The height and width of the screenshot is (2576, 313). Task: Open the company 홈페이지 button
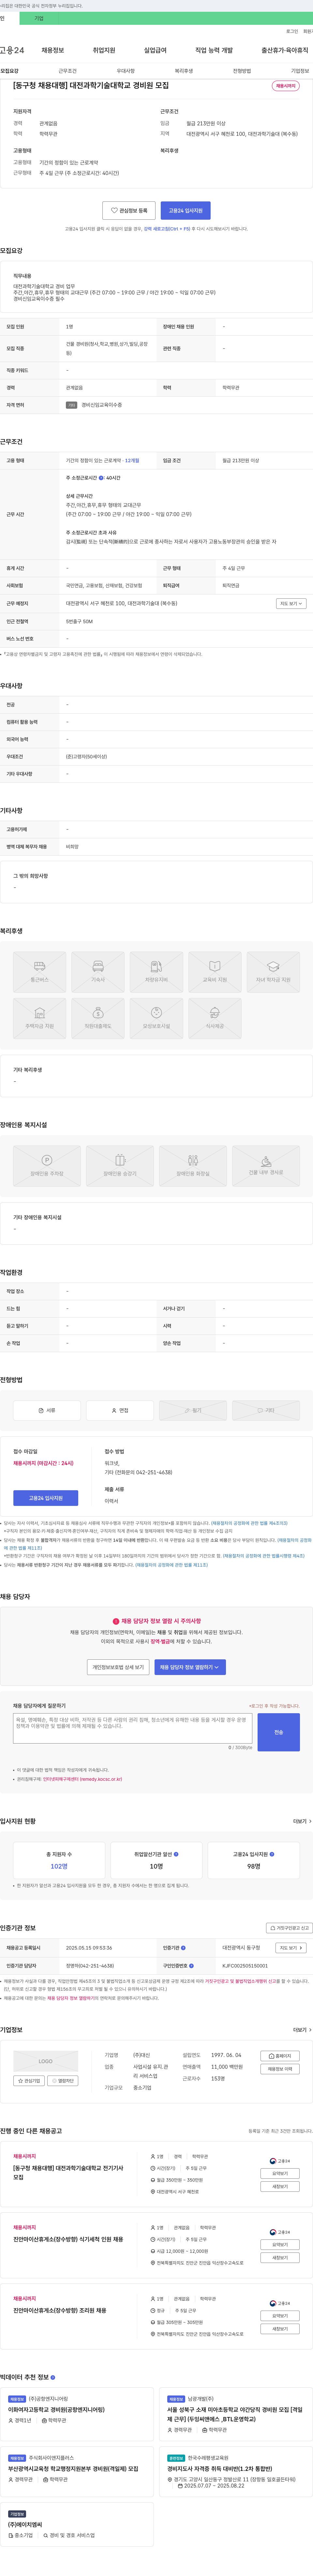280,2056
